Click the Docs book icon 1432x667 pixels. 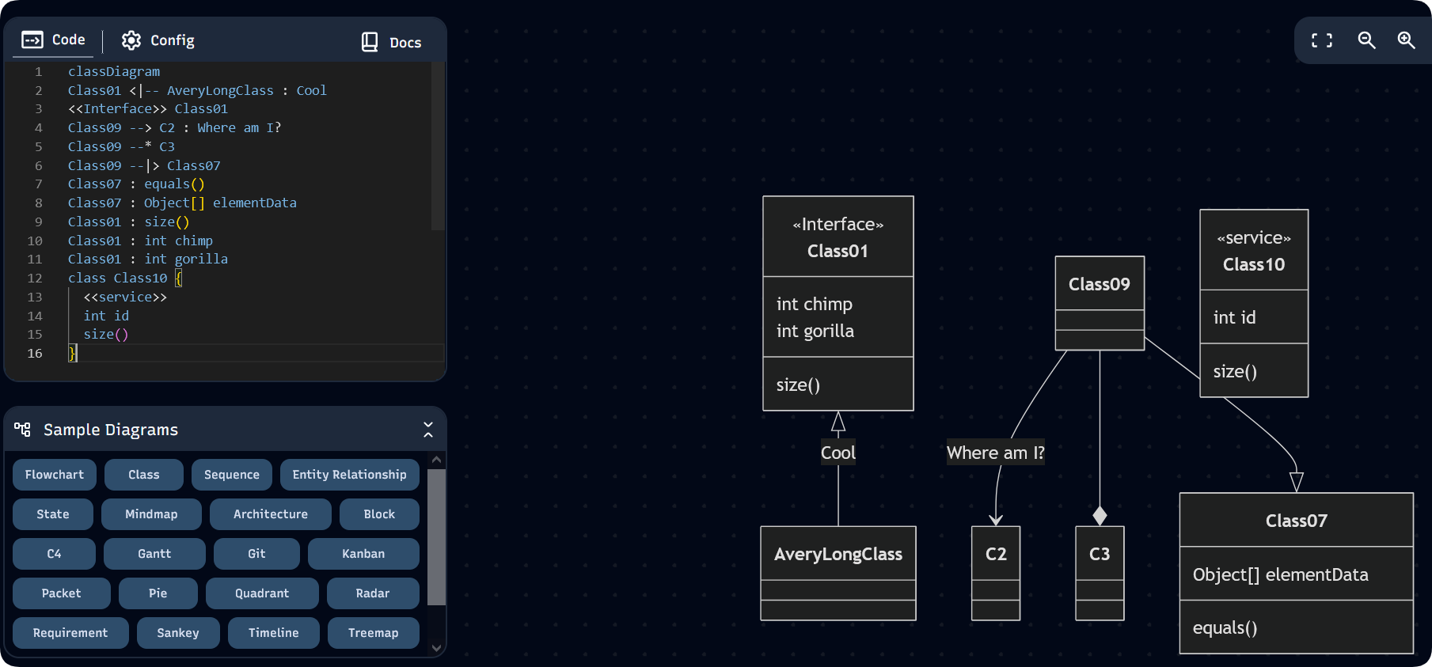[370, 42]
